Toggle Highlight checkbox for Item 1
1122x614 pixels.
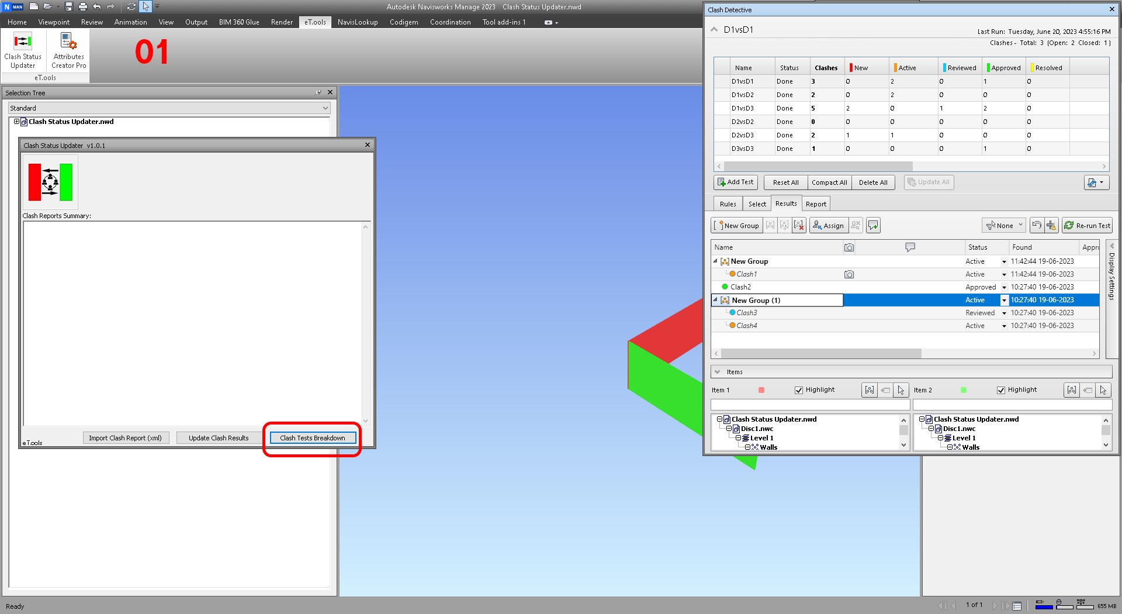(x=799, y=390)
